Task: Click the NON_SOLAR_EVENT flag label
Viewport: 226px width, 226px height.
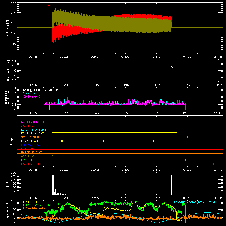Action: [34, 129]
